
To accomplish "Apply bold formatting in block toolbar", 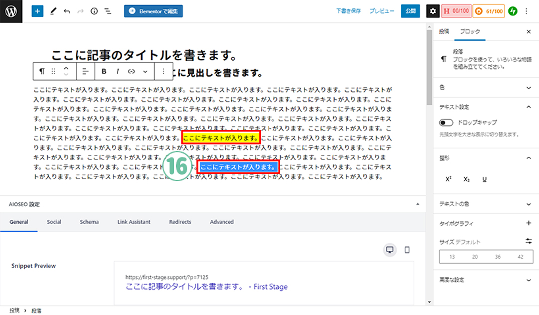I will (104, 72).
